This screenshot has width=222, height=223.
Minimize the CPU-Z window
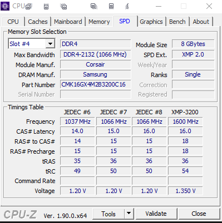pos(159,6)
